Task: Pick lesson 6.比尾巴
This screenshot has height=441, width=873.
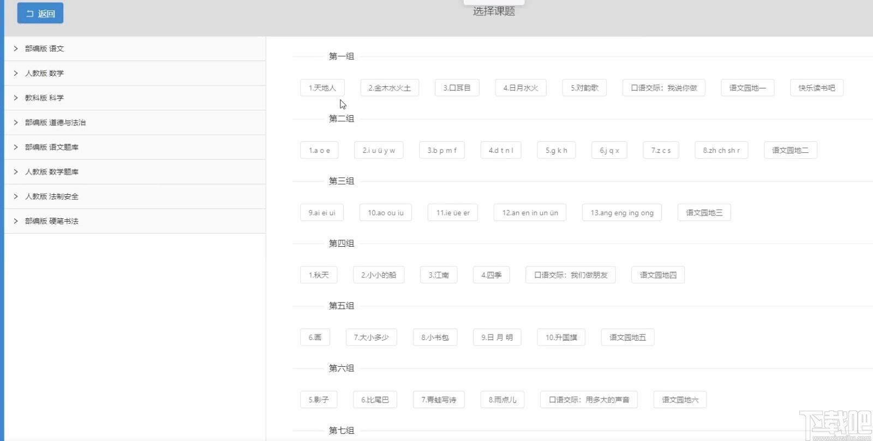Action: click(x=375, y=400)
